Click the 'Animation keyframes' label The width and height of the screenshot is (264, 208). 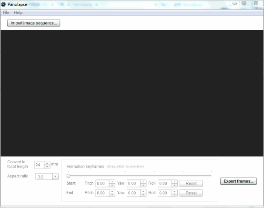85,167
